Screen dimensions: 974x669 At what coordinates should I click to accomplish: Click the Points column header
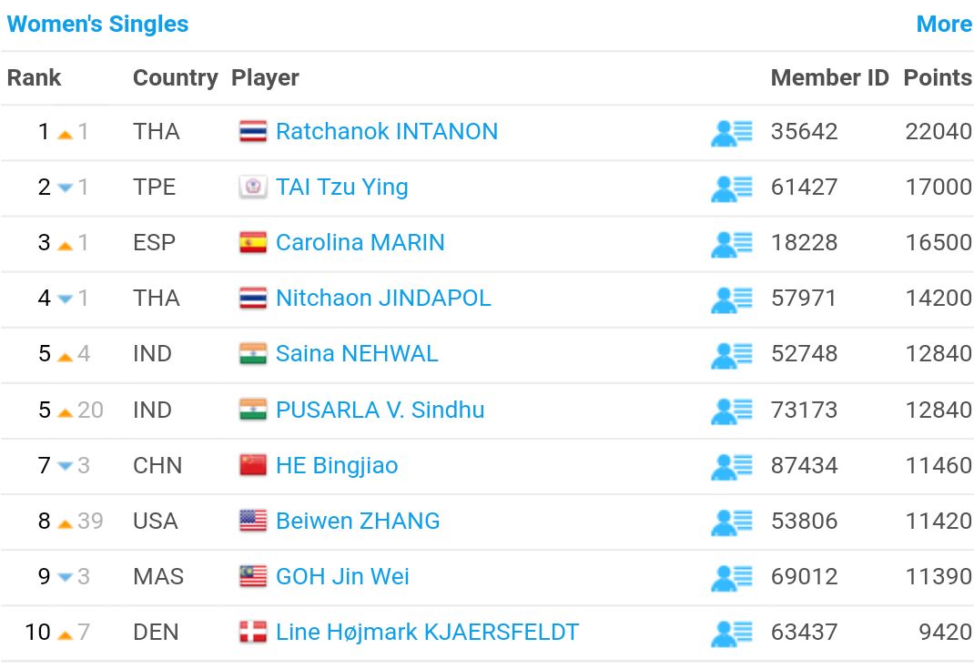[938, 77]
